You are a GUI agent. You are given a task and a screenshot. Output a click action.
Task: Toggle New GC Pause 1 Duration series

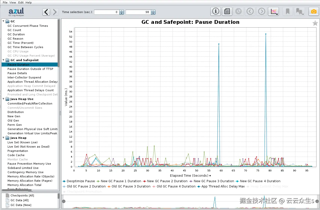[x=119, y=181]
